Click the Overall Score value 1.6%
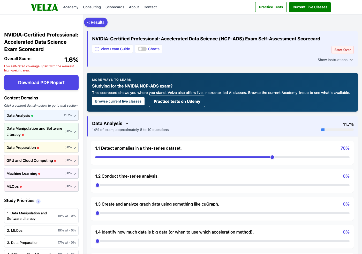Viewport: 362px width, 254px height. click(x=71, y=60)
